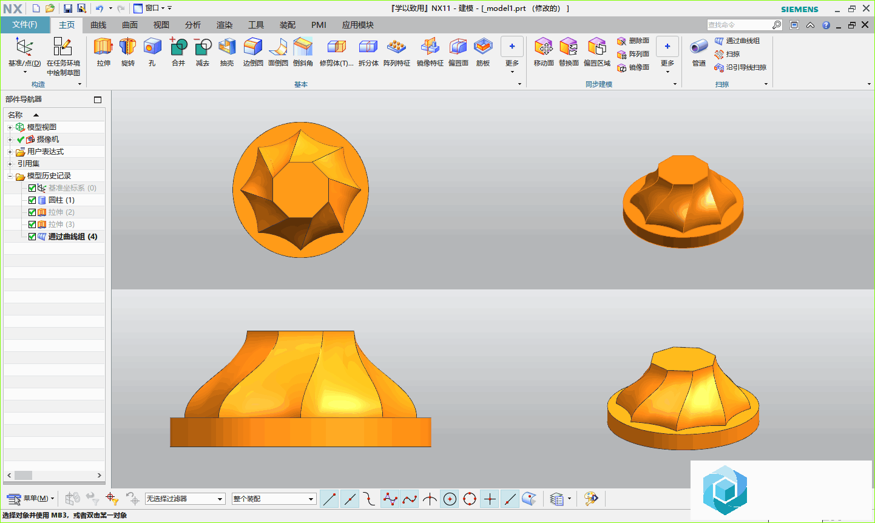The width and height of the screenshot is (875, 523).
Task: Open the 镜像特征 (Mirror Feature) tool
Action: (x=430, y=52)
